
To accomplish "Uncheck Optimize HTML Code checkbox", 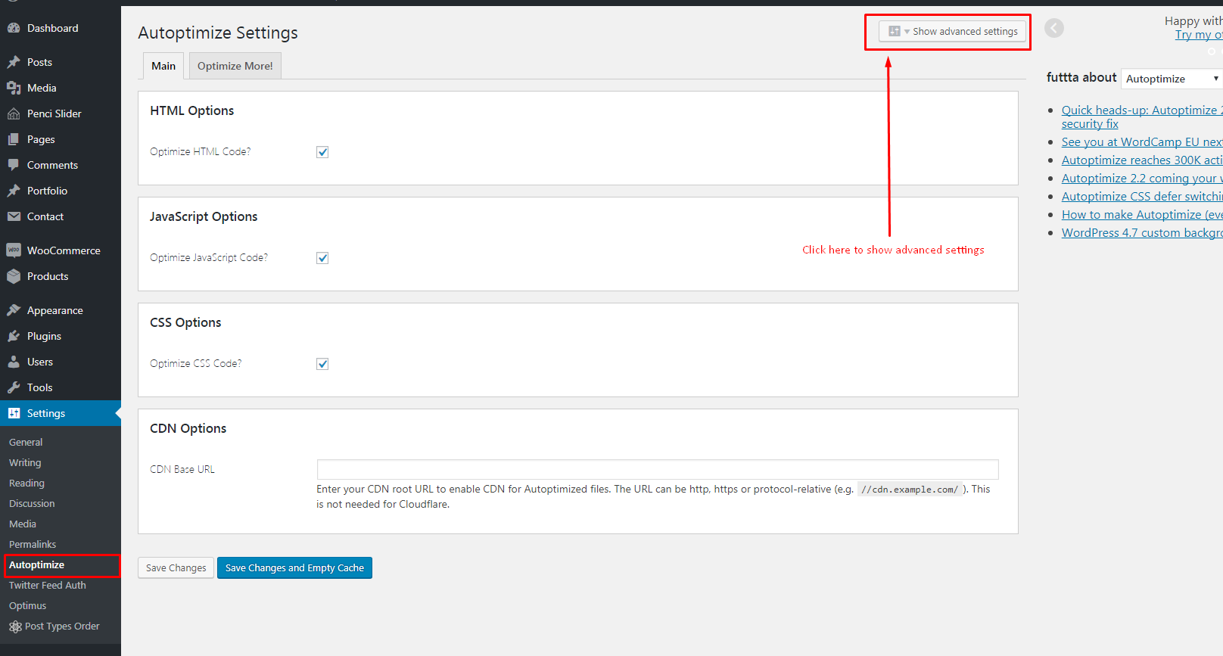I will click(x=322, y=152).
